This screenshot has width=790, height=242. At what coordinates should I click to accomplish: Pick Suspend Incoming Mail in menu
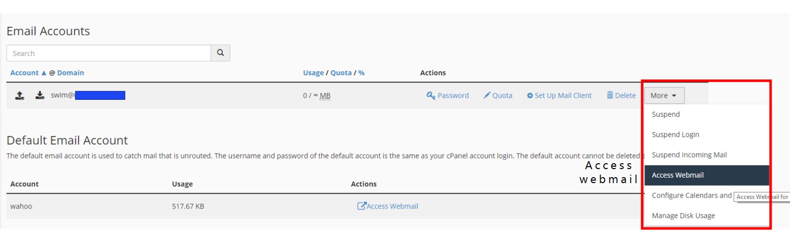[x=689, y=155]
